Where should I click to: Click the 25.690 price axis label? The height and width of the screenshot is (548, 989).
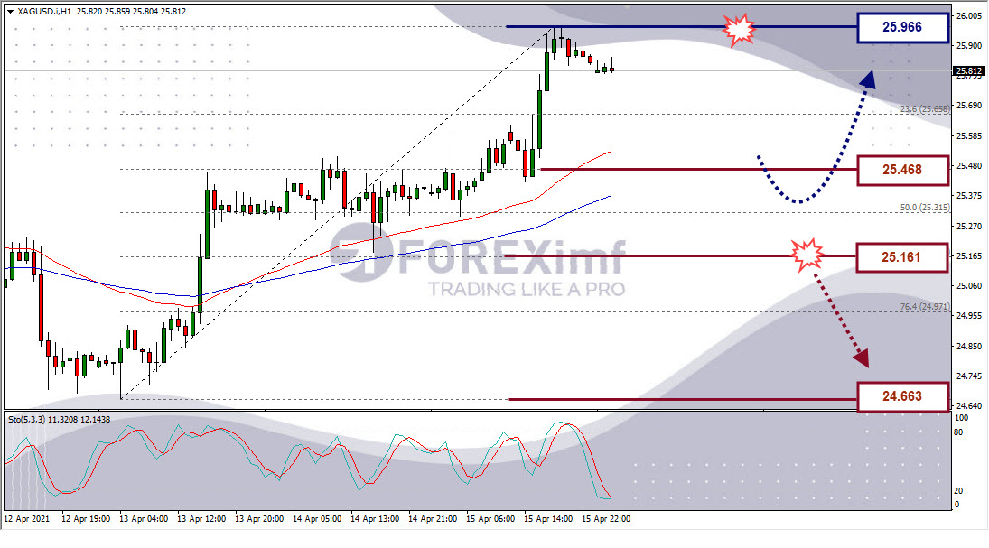coord(969,106)
